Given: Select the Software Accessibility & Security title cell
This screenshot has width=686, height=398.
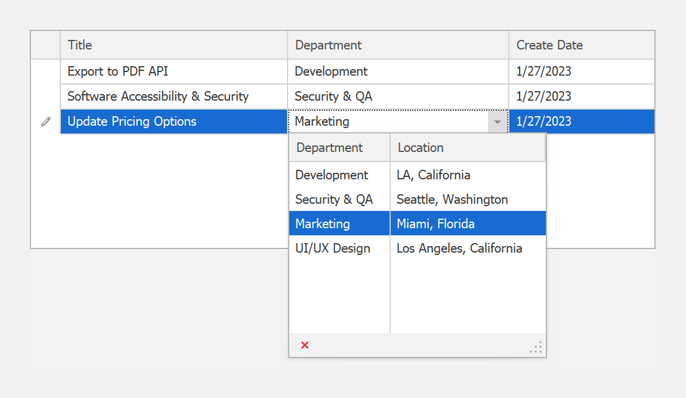Looking at the screenshot, I should pos(173,97).
